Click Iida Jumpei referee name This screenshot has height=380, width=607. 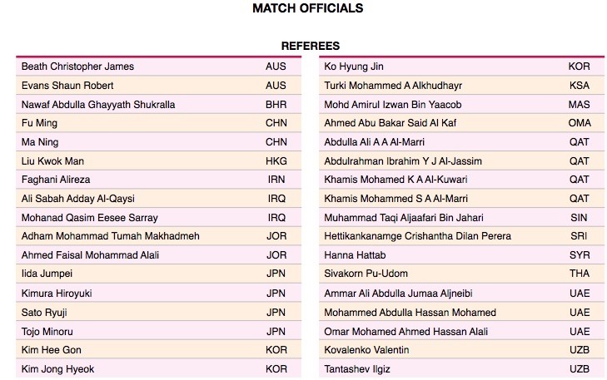point(47,274)
